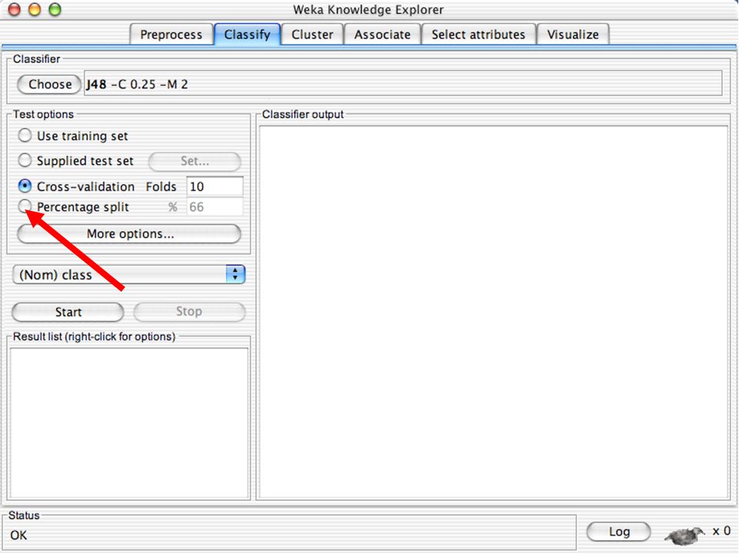Click the J48 -C 0.25 -M 2 classifier field
The width and height of the screenshot is (739, 554).
pos(403,84)
